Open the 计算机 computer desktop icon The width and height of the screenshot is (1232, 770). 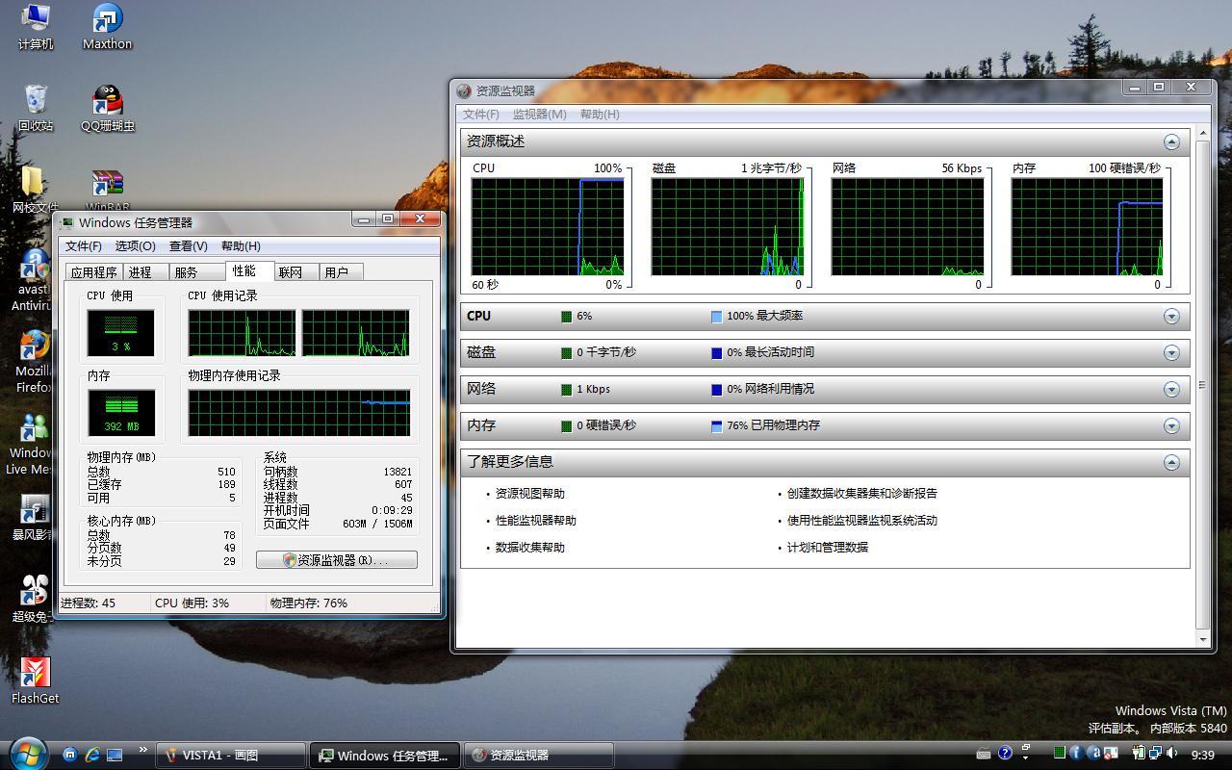36,21
